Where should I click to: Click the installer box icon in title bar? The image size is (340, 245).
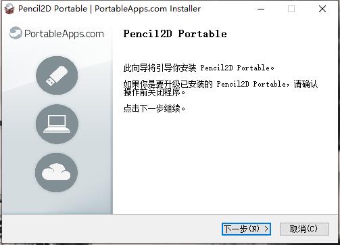click(x=9, y=9)
